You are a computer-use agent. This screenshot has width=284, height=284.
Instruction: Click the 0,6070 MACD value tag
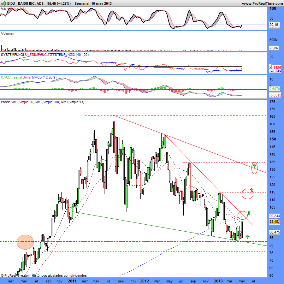pos(275,89)
